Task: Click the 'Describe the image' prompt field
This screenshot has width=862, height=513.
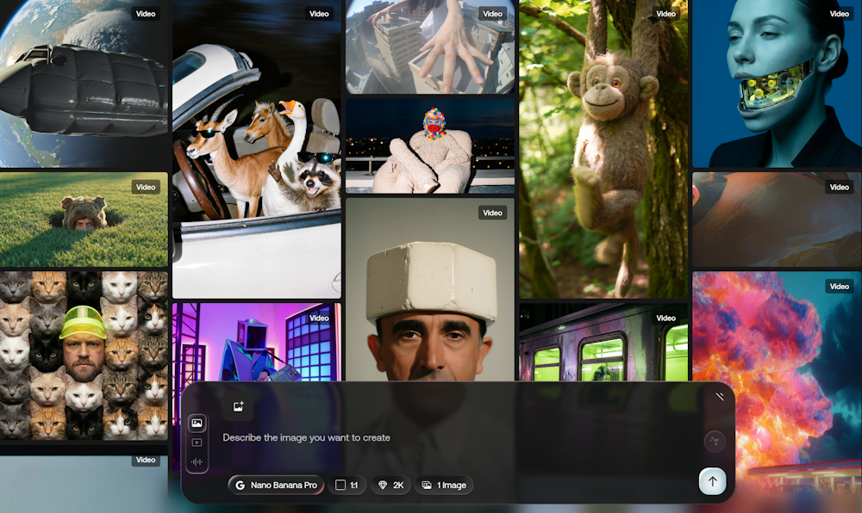Action: [448, 437]
